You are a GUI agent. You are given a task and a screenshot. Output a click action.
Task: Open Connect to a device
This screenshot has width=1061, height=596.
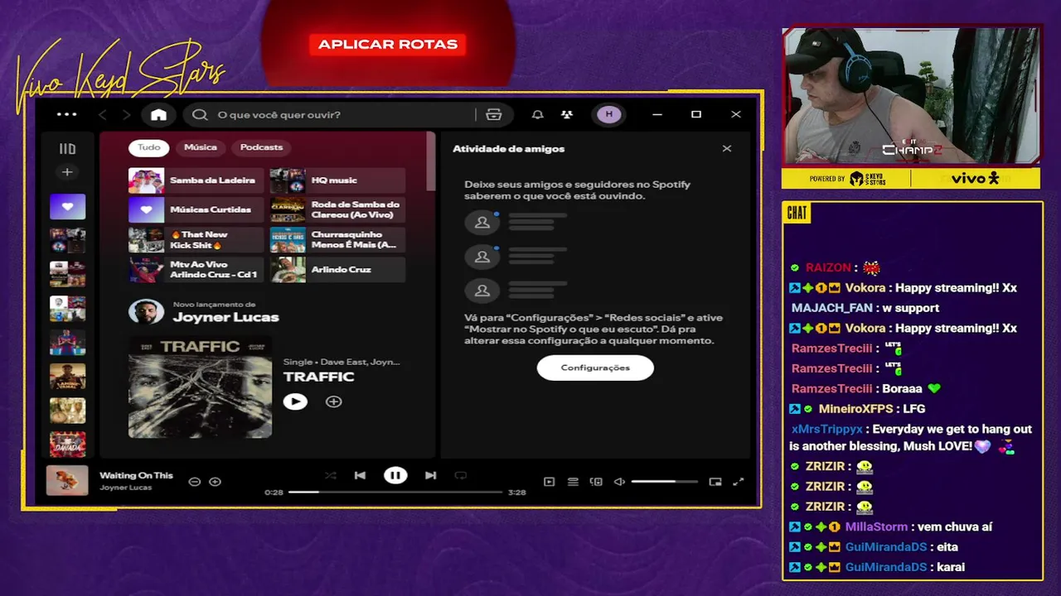[x=595, y=482]
